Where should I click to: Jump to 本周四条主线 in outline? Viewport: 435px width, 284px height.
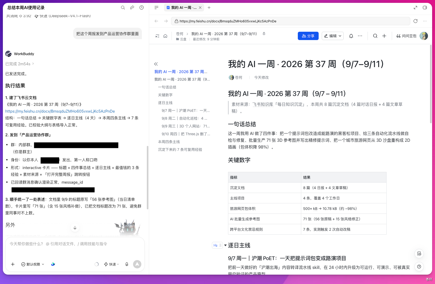[169, 142]
